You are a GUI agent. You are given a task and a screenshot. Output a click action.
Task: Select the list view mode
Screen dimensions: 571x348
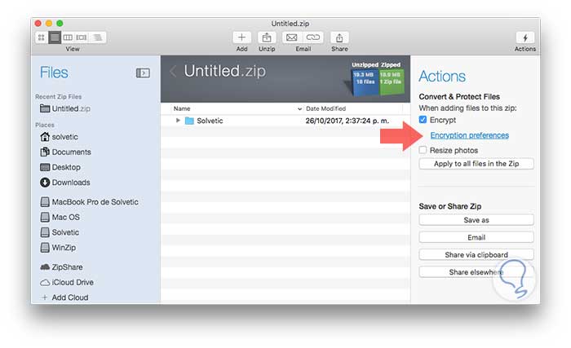coord(55,37)
